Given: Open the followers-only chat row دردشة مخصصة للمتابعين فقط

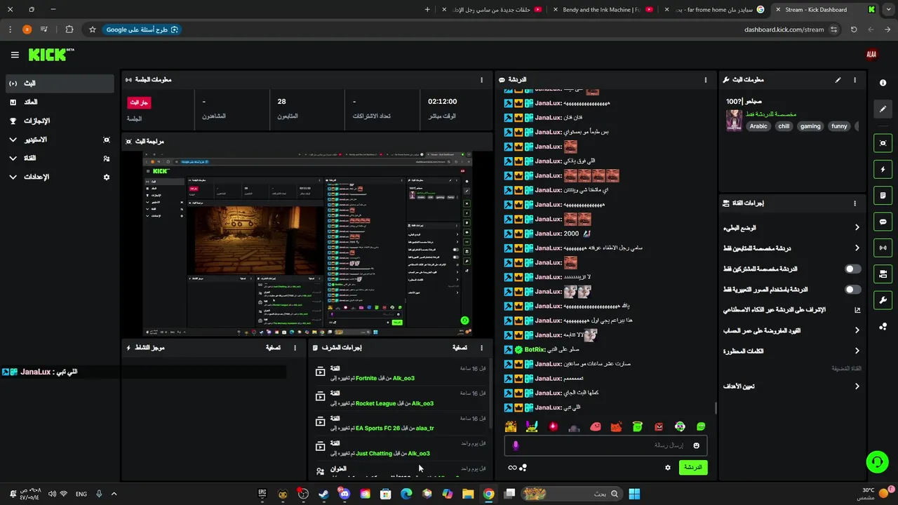Looking at the screenshot, I should pyautogui.click(x=792, y=248).
